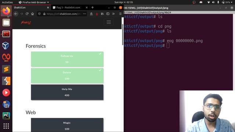Screen dimensions: 235x132
Task: Open Firefox from the Ubuntu dock
Action: click(6, 11)
